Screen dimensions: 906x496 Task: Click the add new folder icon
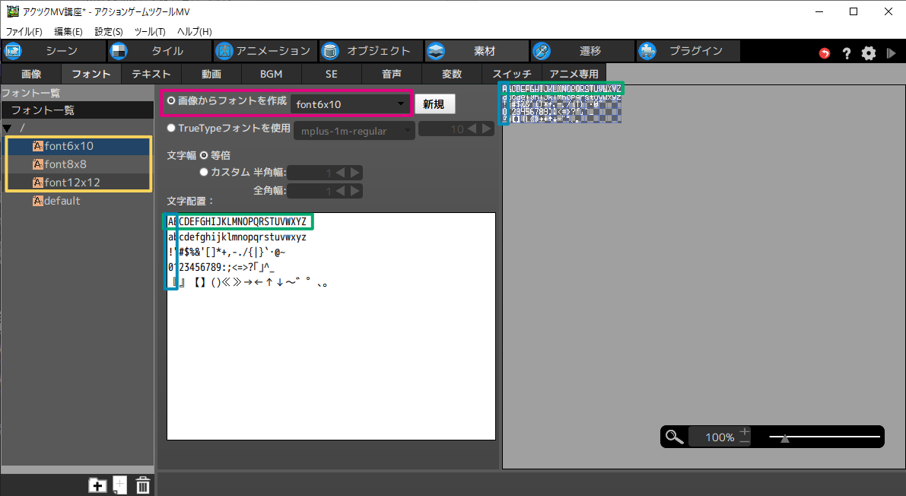click(x=97, y=485)
